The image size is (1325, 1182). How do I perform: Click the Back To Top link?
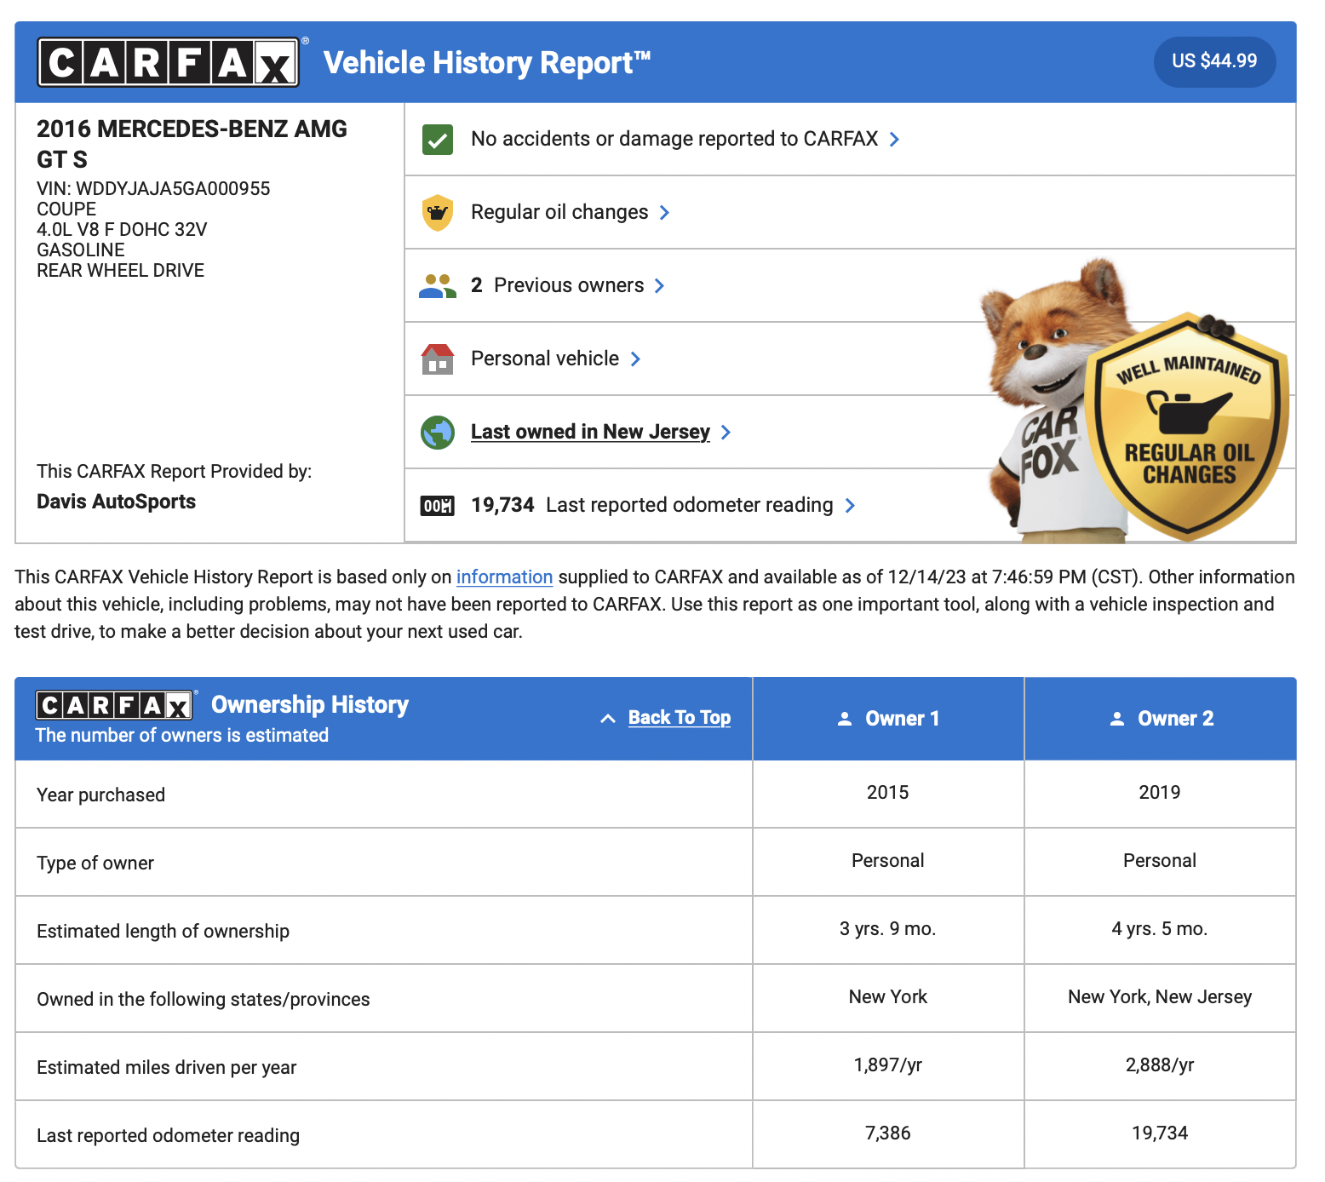point(680,718)
